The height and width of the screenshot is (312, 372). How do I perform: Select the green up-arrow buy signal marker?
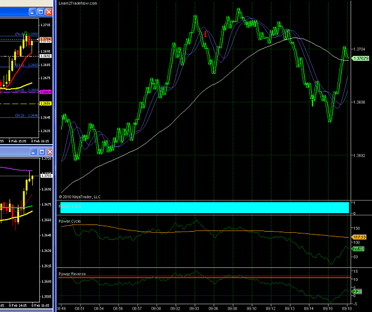[x=312, y=103]
